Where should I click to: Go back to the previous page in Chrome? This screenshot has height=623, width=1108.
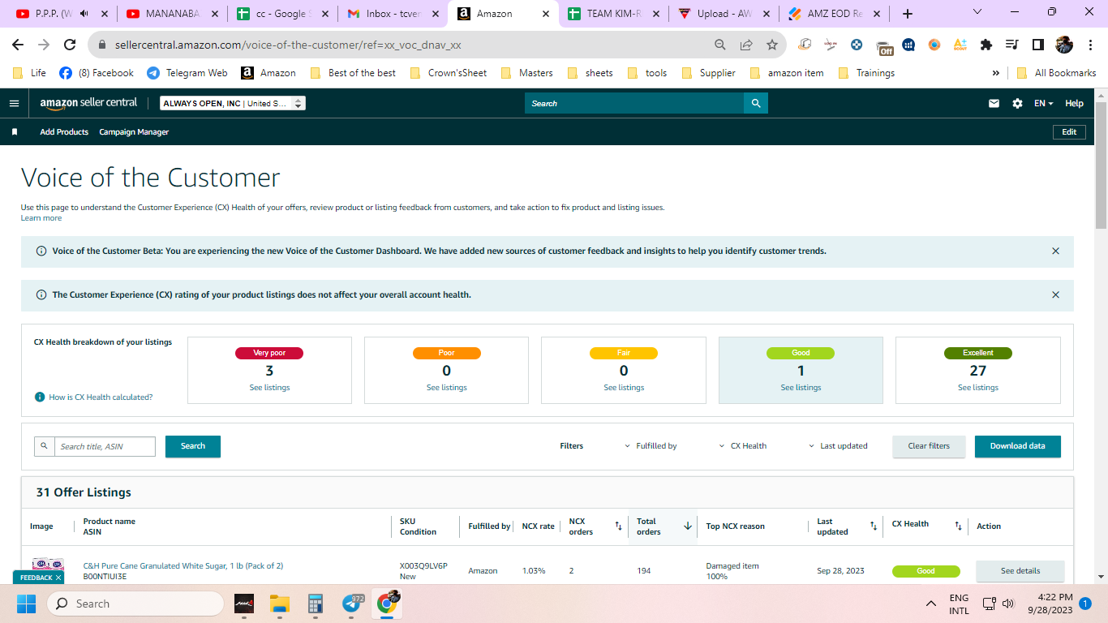tap(18, 45)
